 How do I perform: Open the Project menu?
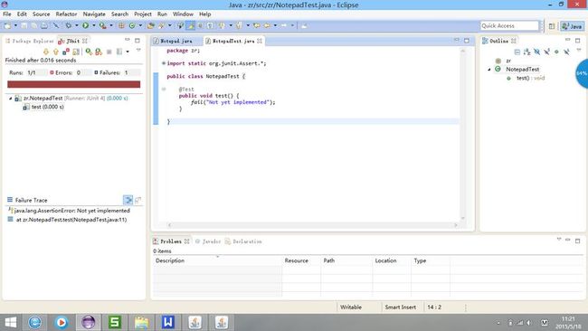143,14
